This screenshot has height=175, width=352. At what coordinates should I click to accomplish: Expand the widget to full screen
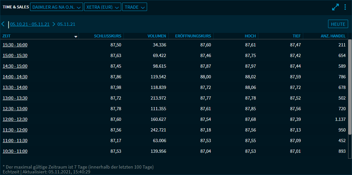click(x=336, y=7)
